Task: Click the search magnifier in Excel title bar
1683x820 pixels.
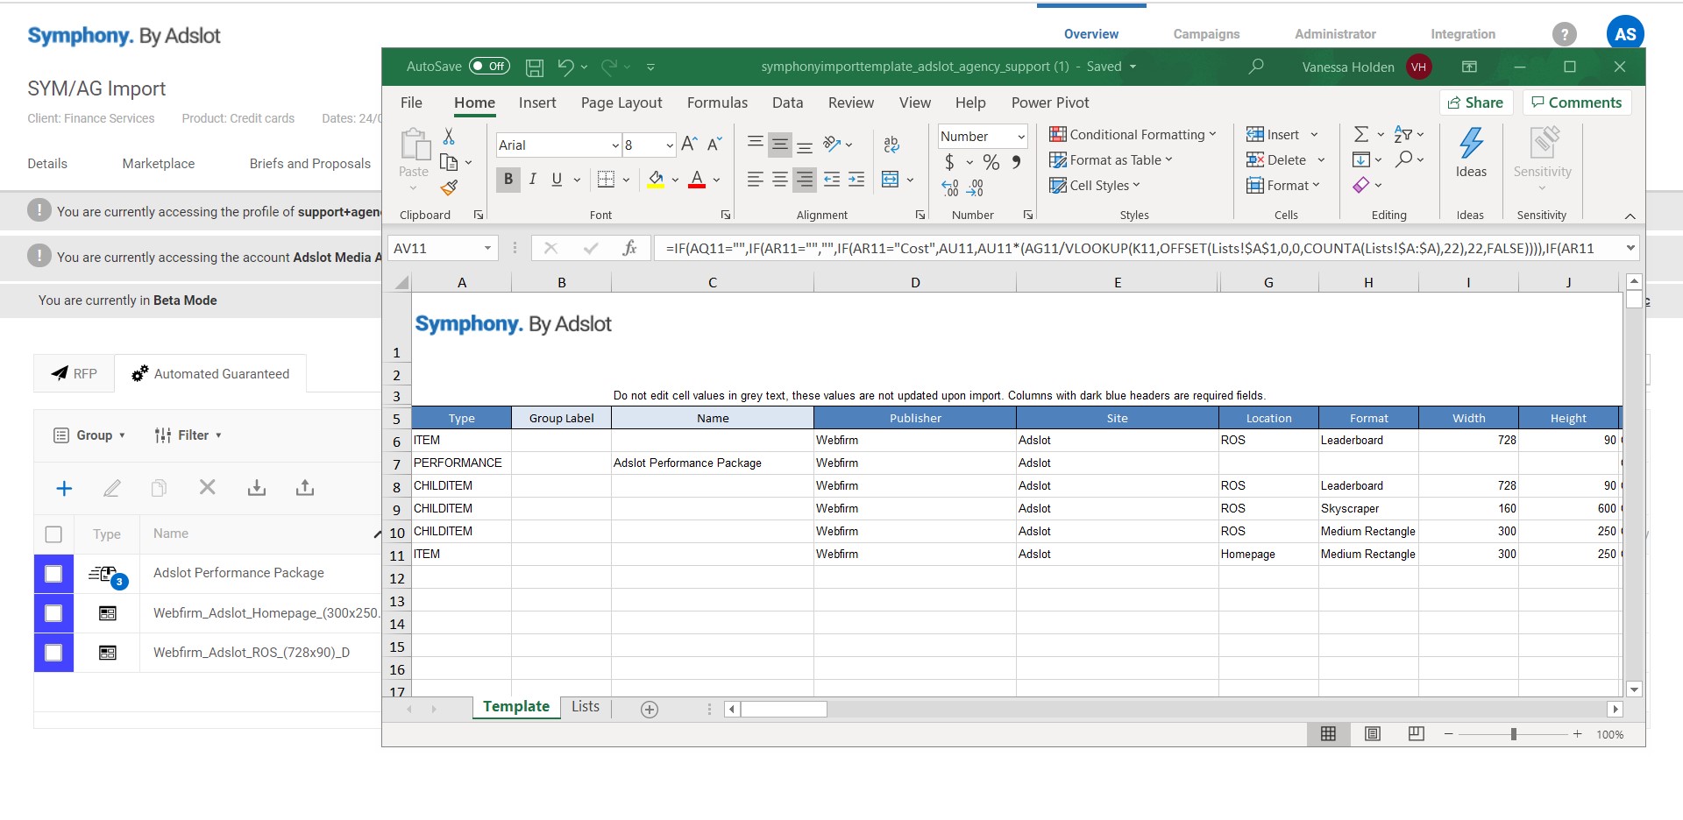Action: pyautogui.click(x=1256, y=67)
